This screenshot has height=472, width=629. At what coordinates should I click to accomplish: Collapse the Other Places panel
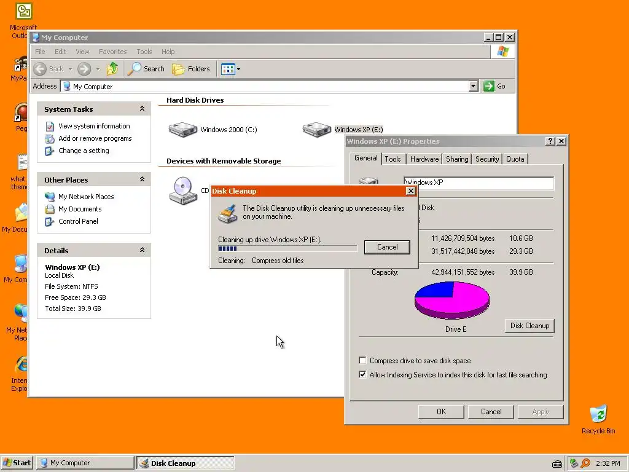click(142, 179)
